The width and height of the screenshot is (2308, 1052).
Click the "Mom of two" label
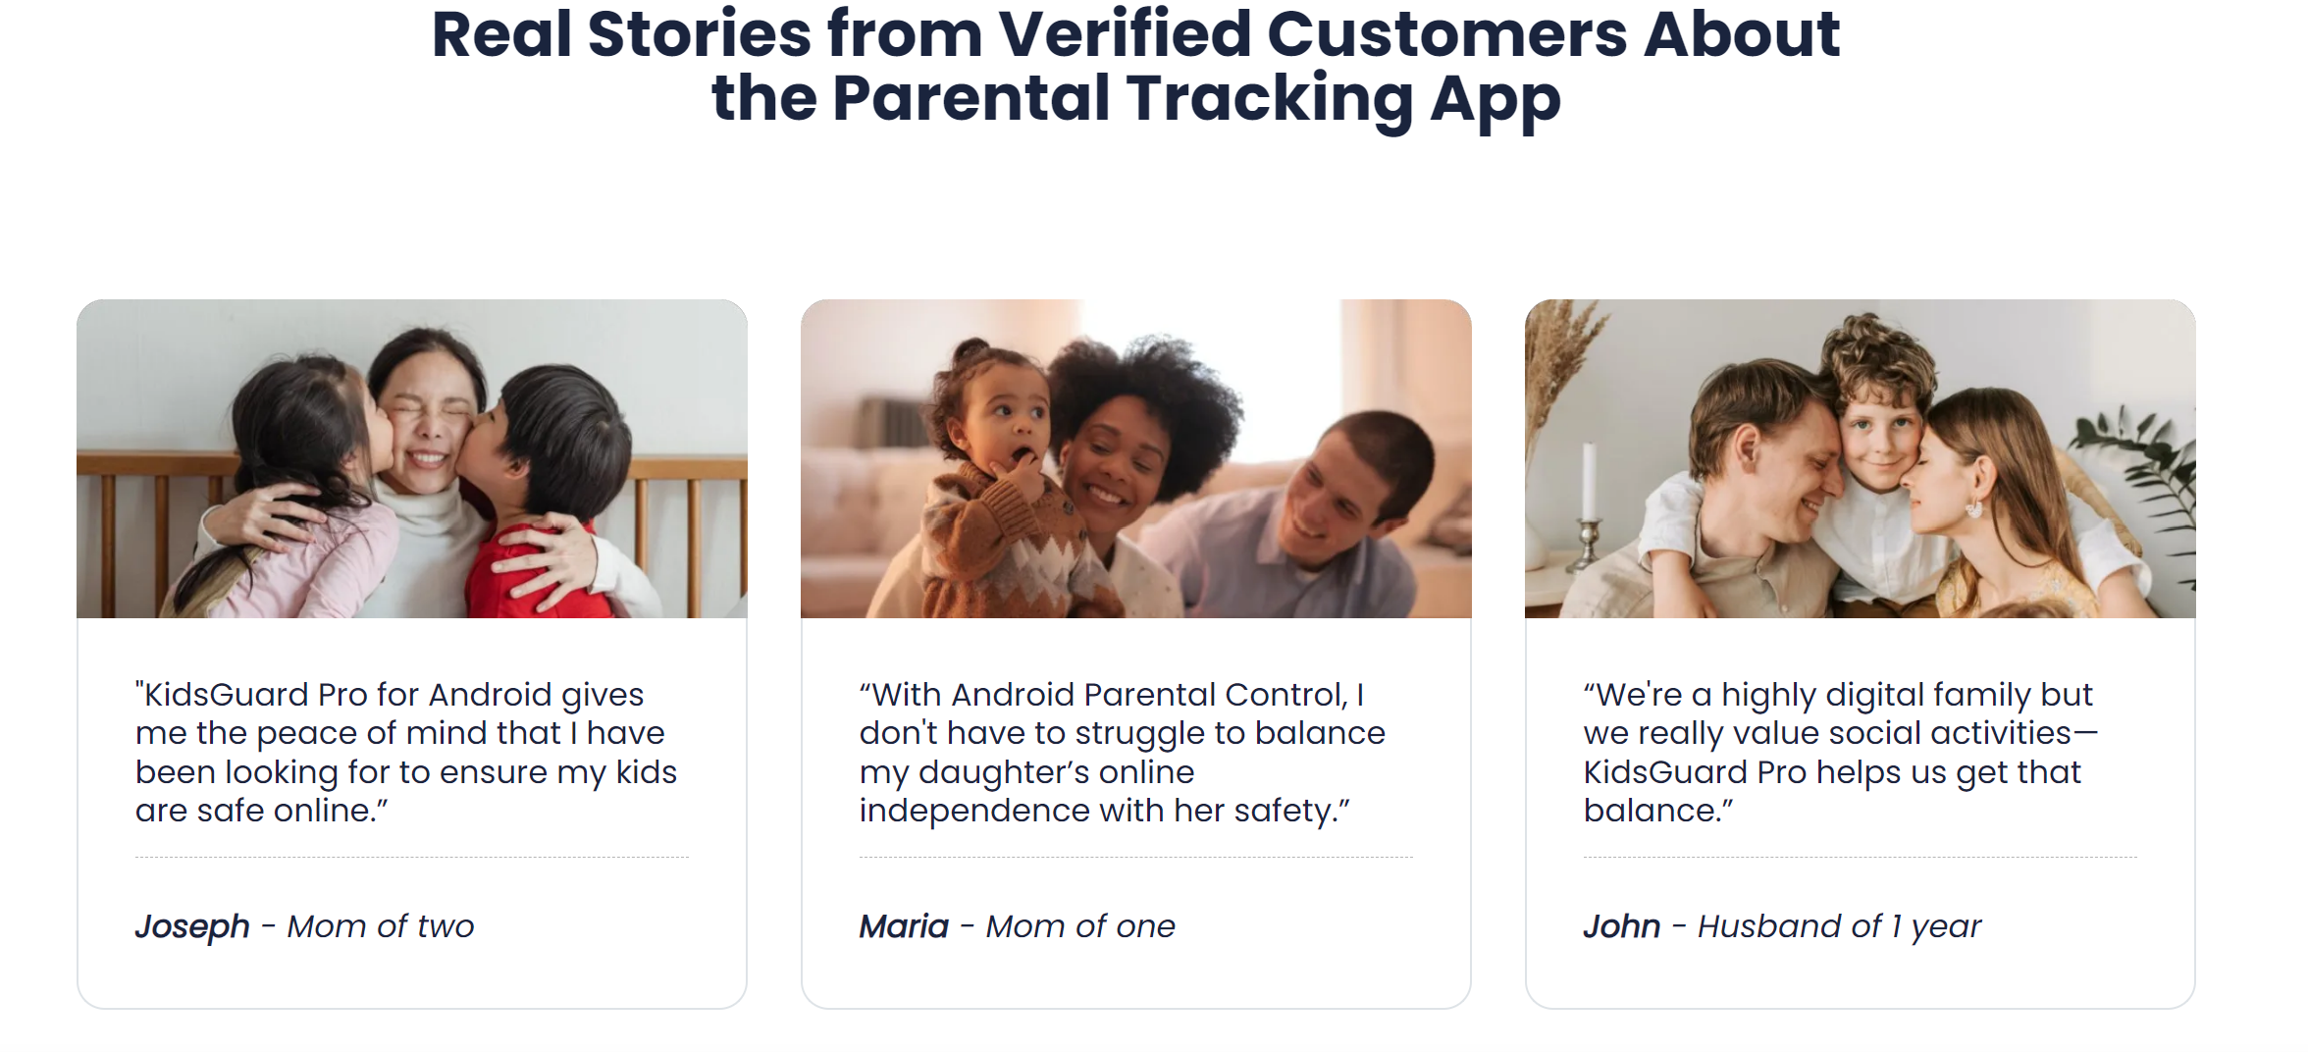point(381,926)
